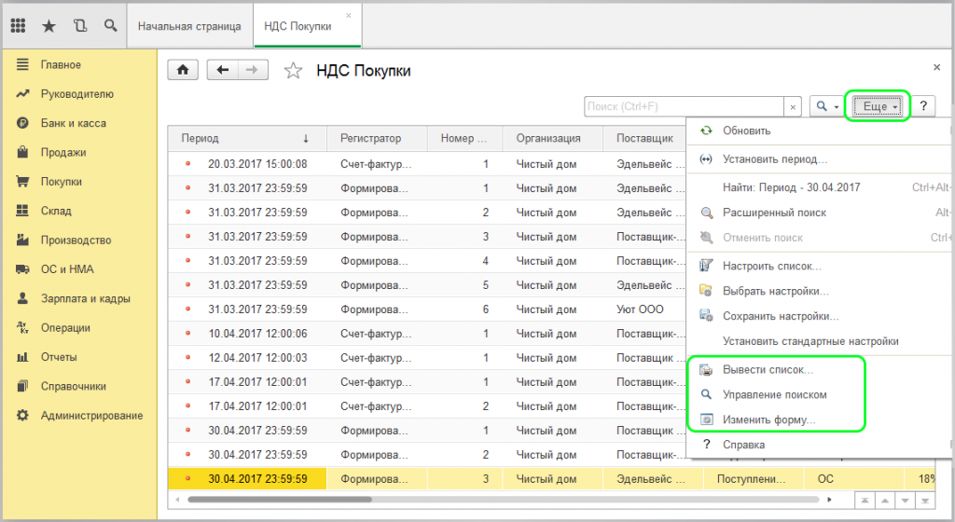Viewport: 955px width, 522px height.
Task: Open the History icon in top bar
Action: [x=79, y=26]
